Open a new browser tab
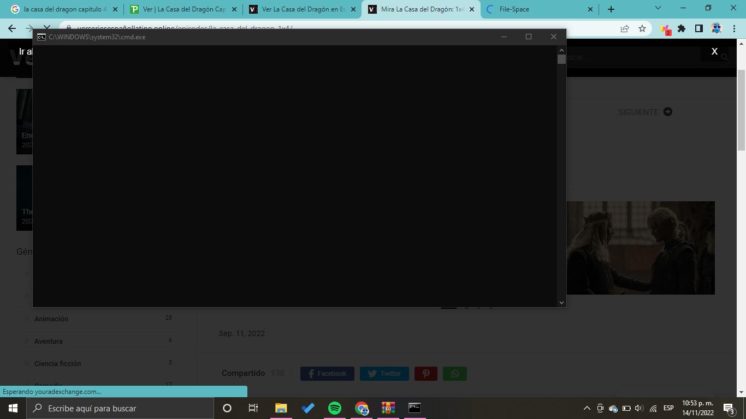The height and width of the screenshot is (419, 746). (611, 9)
